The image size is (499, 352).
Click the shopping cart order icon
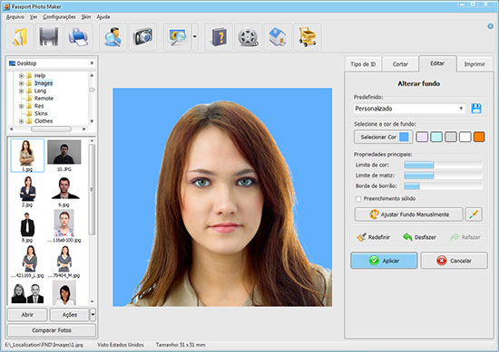click(x=308, y=37)
